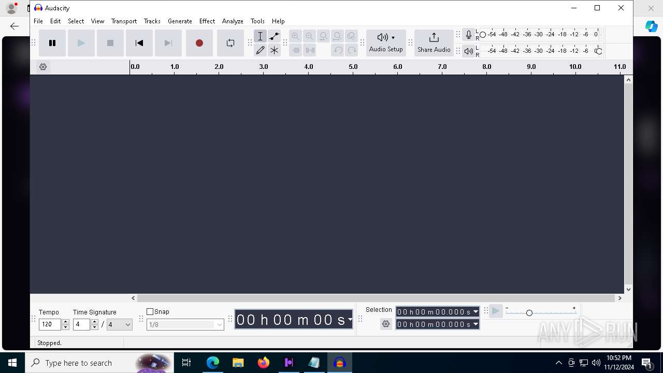Select the Multi-tool asterisk icon
The height and width of the screenshot is (373, 663).
click(x=275, y=50)
